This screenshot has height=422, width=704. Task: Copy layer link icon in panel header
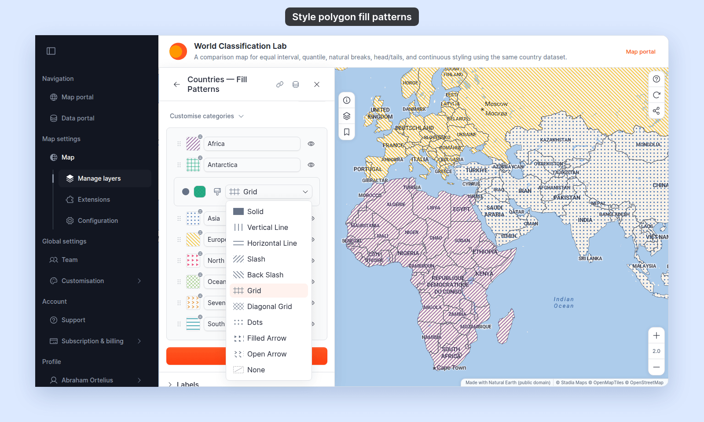point(280,84)
